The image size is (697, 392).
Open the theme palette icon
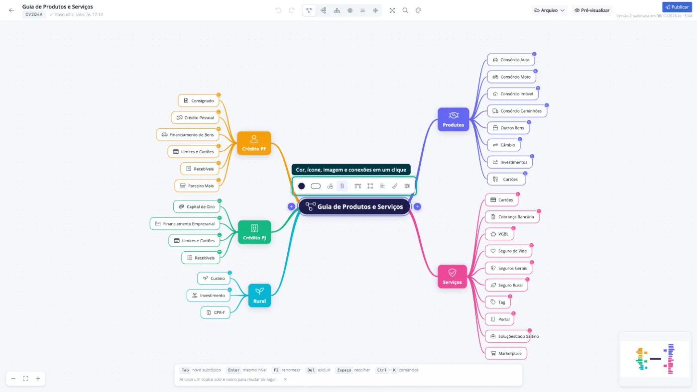point(419,10)
